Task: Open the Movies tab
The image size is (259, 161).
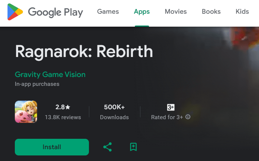Action: [x=176, y=11]
